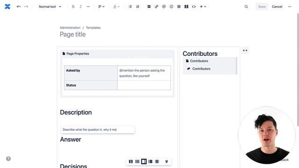
Task: Open more text formatting options
Action: [88, 7]
